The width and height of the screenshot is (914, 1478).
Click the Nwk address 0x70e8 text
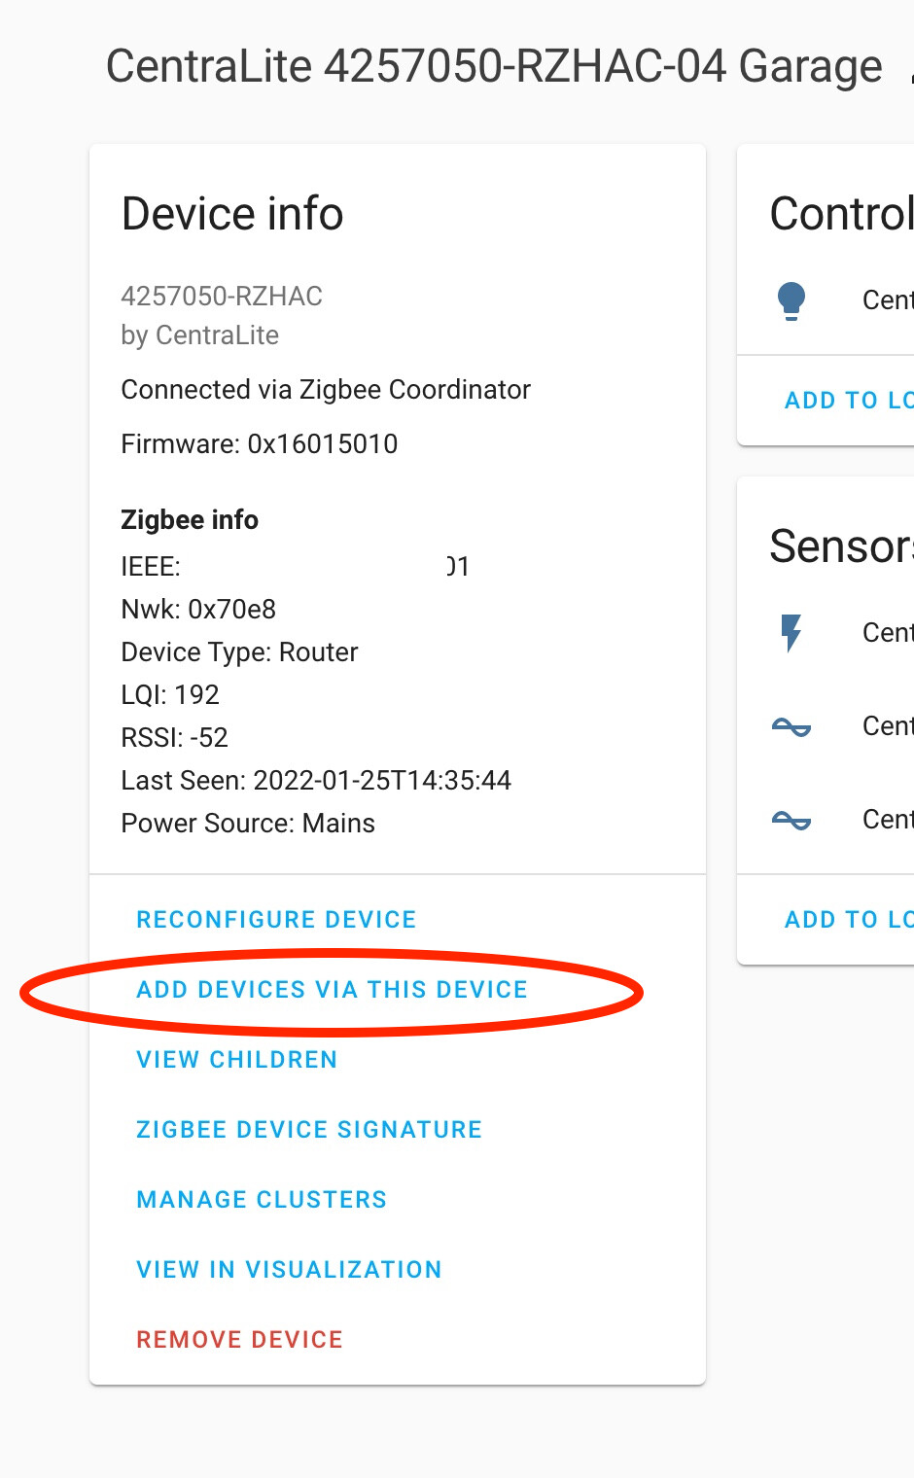198,609
